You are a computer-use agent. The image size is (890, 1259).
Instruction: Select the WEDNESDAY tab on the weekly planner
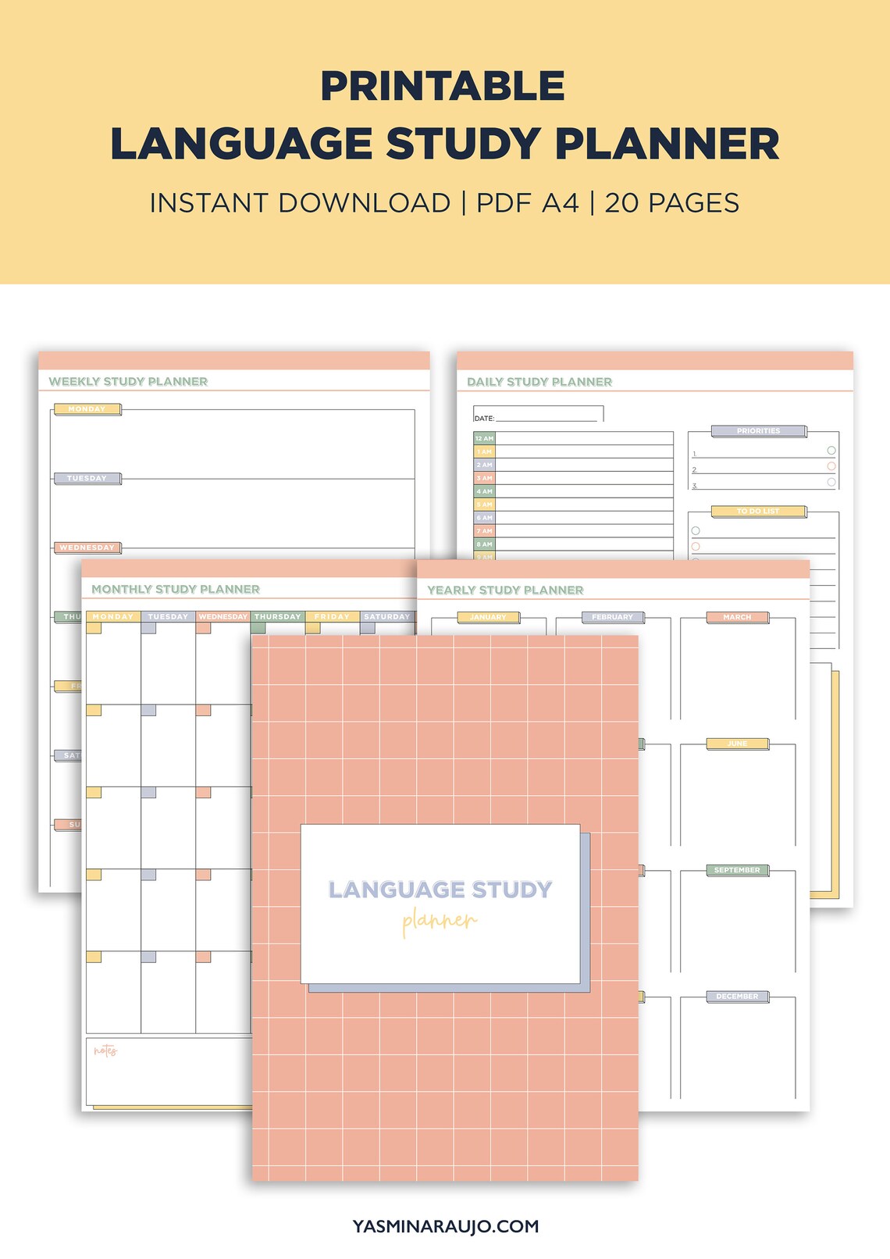(87, 547)
